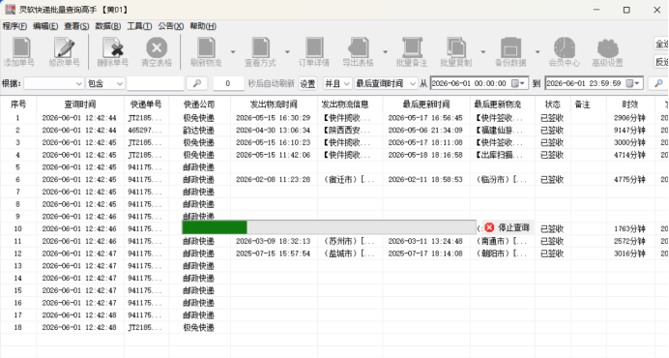Click the 3016分钟 cell in row 12
The height and width of the screenshot is (358, 669).
tap(629, 254)
